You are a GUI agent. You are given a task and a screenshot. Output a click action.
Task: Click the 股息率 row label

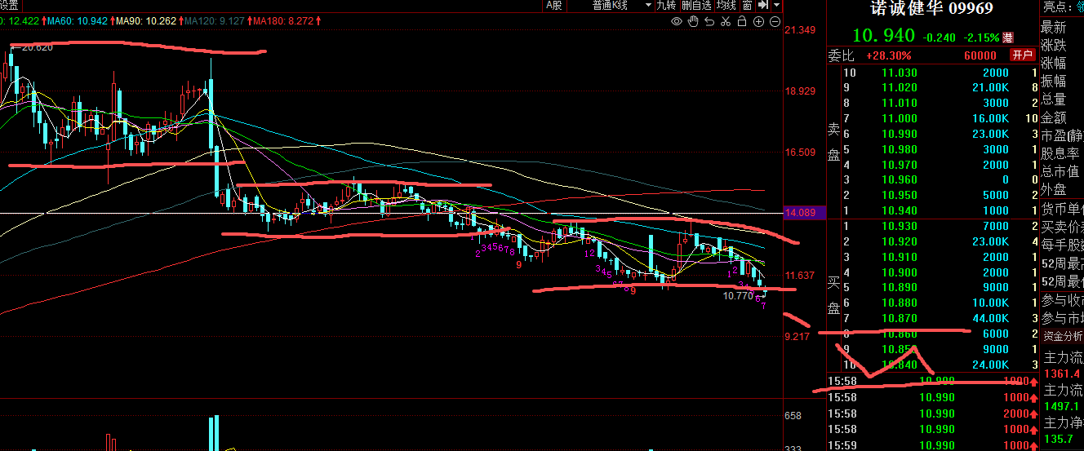[1060, 153]
